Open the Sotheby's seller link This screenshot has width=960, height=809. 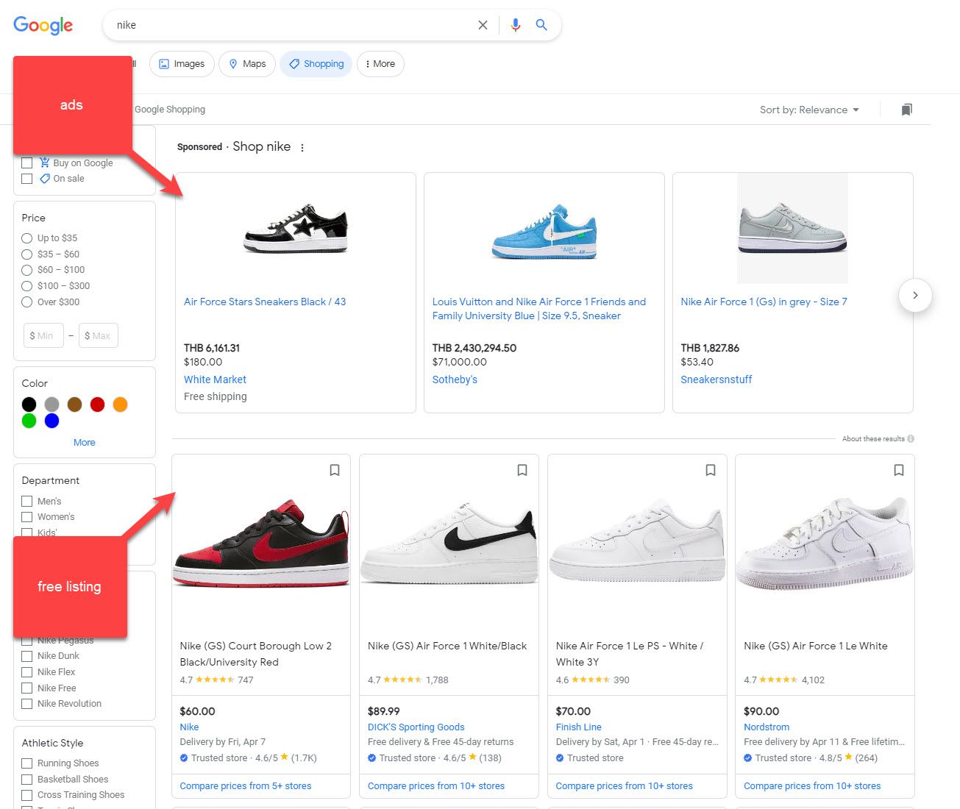(455, 379)
